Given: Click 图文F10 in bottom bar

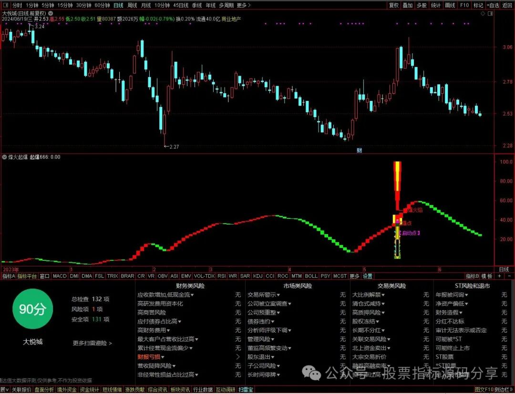Looking at the screenshot, I should pyautogui.click(x=484, y=390).
